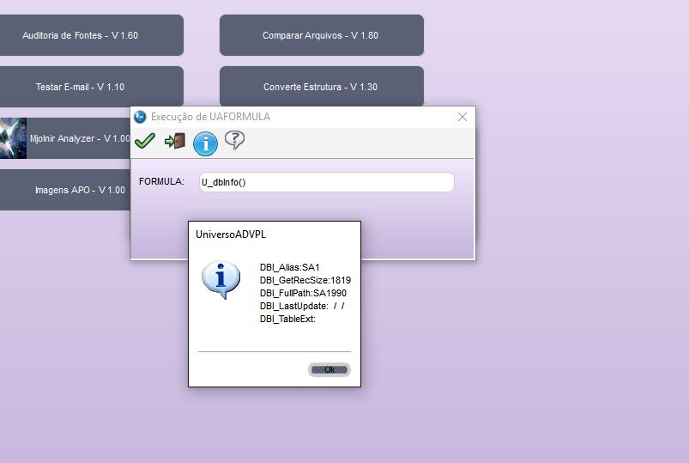This screenshot has height=463, width=689.
Task: Open Mjolnir Analyzer - V 1.00 button label
Action: (x=80, y=138)
